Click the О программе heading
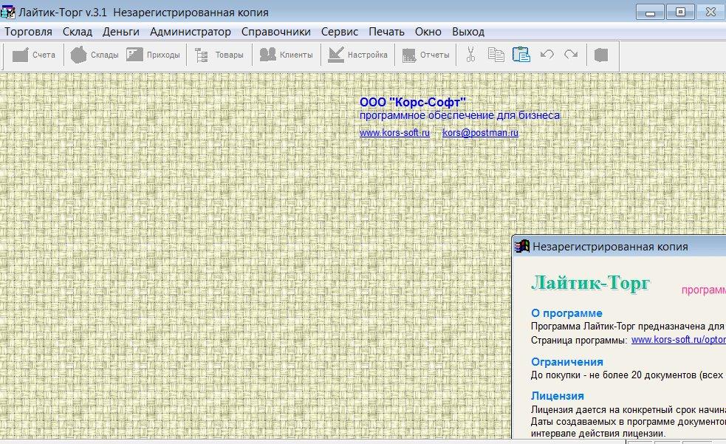The width and height of the screenshot is (726, 444). point(566,313)
